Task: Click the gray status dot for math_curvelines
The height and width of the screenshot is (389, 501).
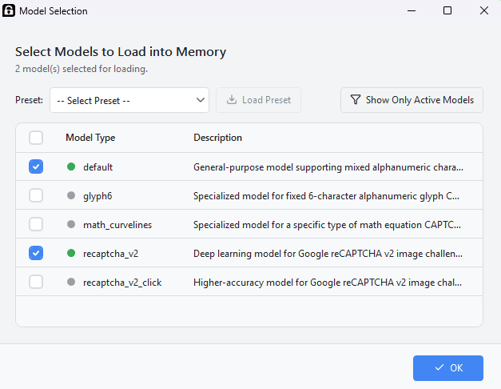Action: pos(71,224)
